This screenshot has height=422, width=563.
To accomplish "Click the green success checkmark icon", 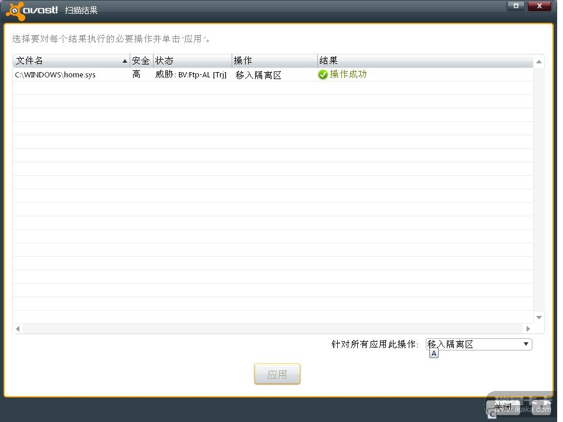I will (x=323, y=74).
